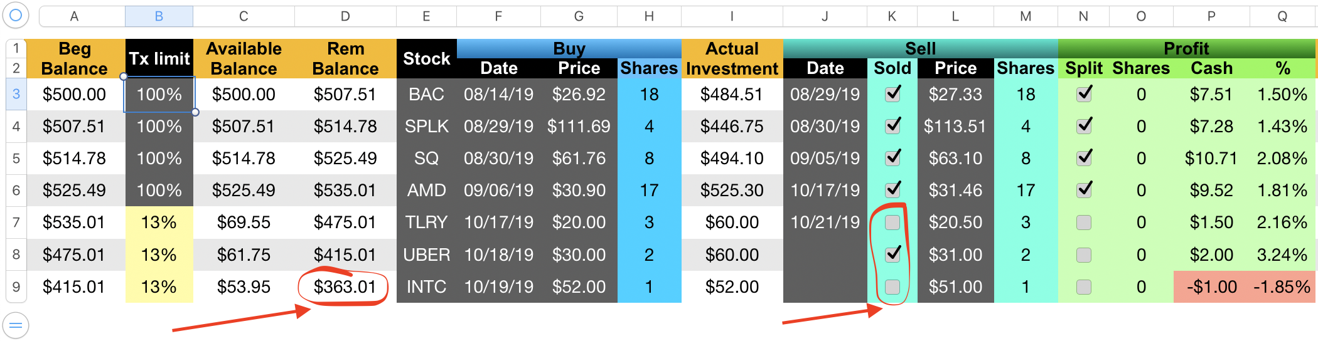
Task: Check the Sold checkbox for TLRY
Action: coord(892,223)
